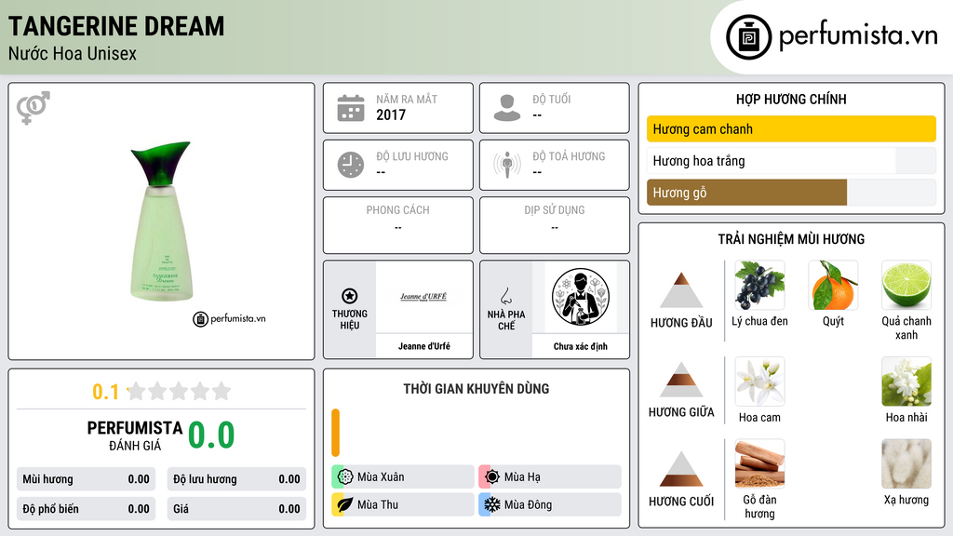Screen dimensions: 953x536
Task: Click the Nước Hoa Unisex subtitle
Action: point(73,53)
